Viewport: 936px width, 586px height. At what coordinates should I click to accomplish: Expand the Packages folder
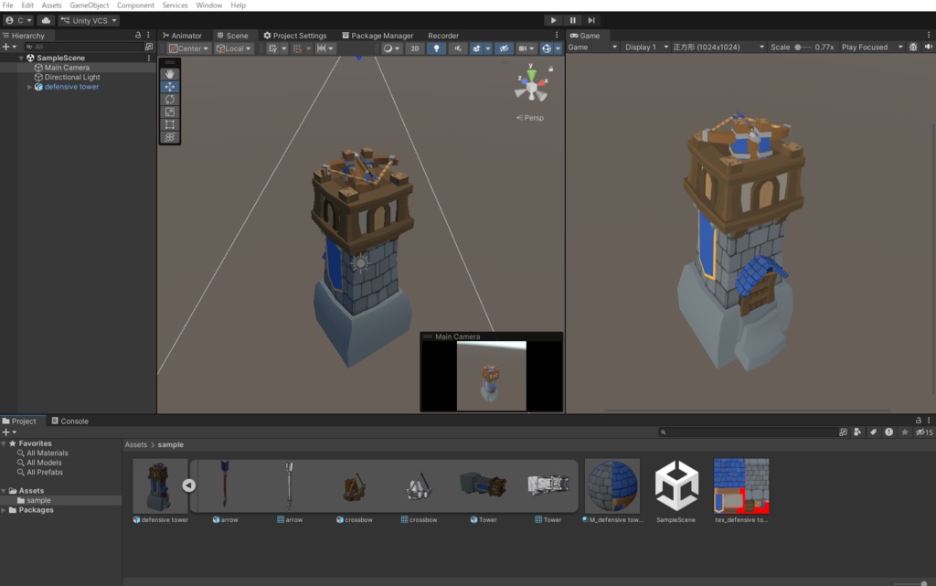[x=5, y=510]
